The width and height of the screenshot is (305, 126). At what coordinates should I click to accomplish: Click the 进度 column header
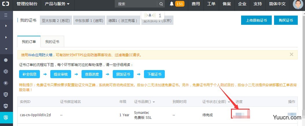239,102
